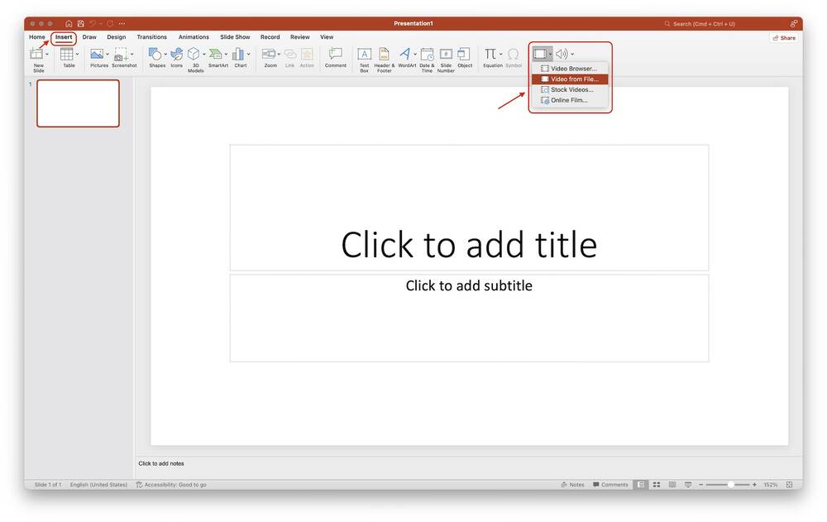Click the Video filmstrip icon

(x=539, y=54)
